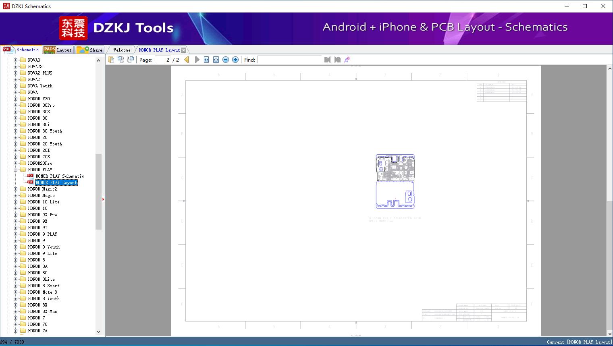Toggle match case search option icon
Image resolution: width=613 pixels, height=346 pixels.
click(347, 60)
